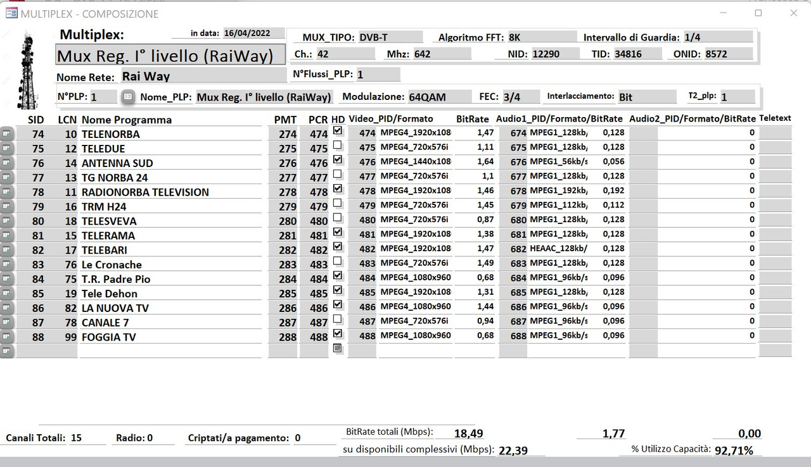Click the transmission tower image
The image size is (811, 467).
(27, 71)
